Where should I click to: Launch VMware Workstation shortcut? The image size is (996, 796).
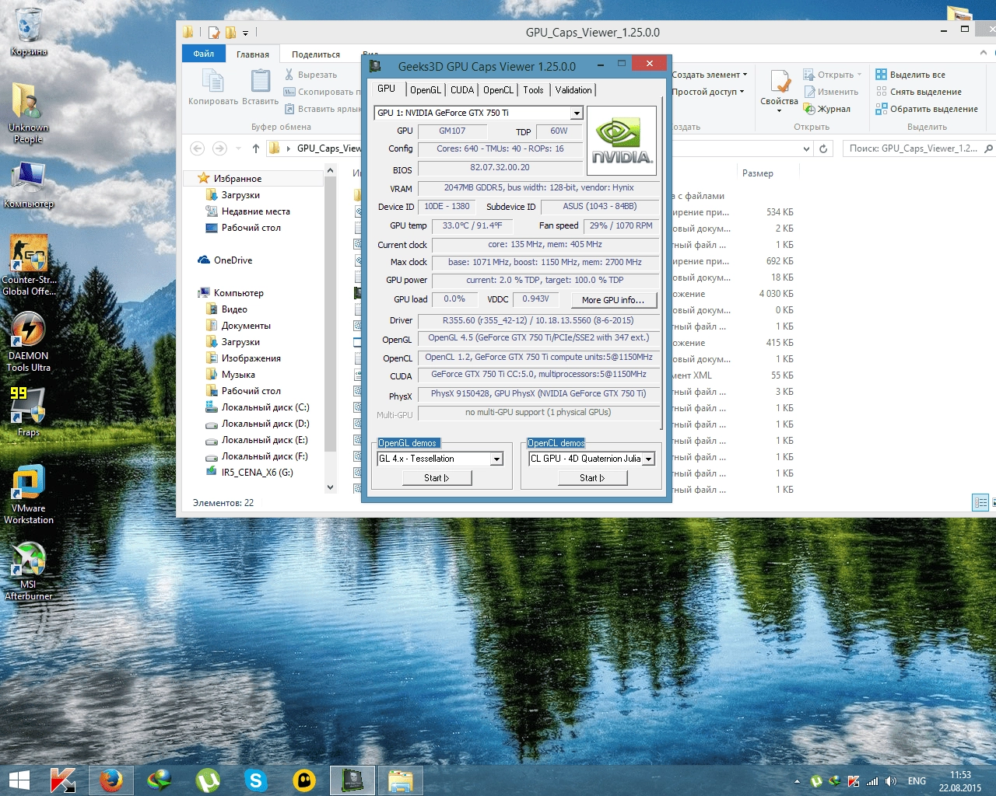pos(29,494)
